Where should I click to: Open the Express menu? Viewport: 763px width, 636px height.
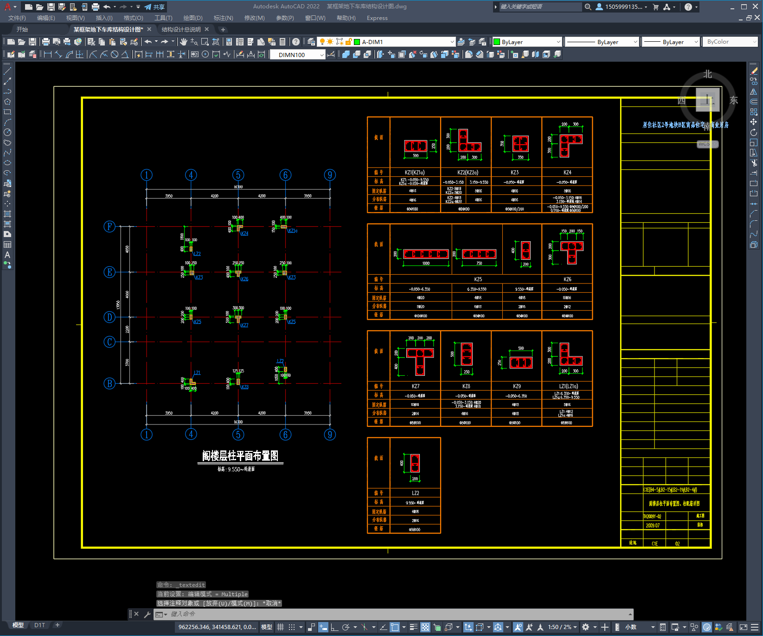pos(377,18)
